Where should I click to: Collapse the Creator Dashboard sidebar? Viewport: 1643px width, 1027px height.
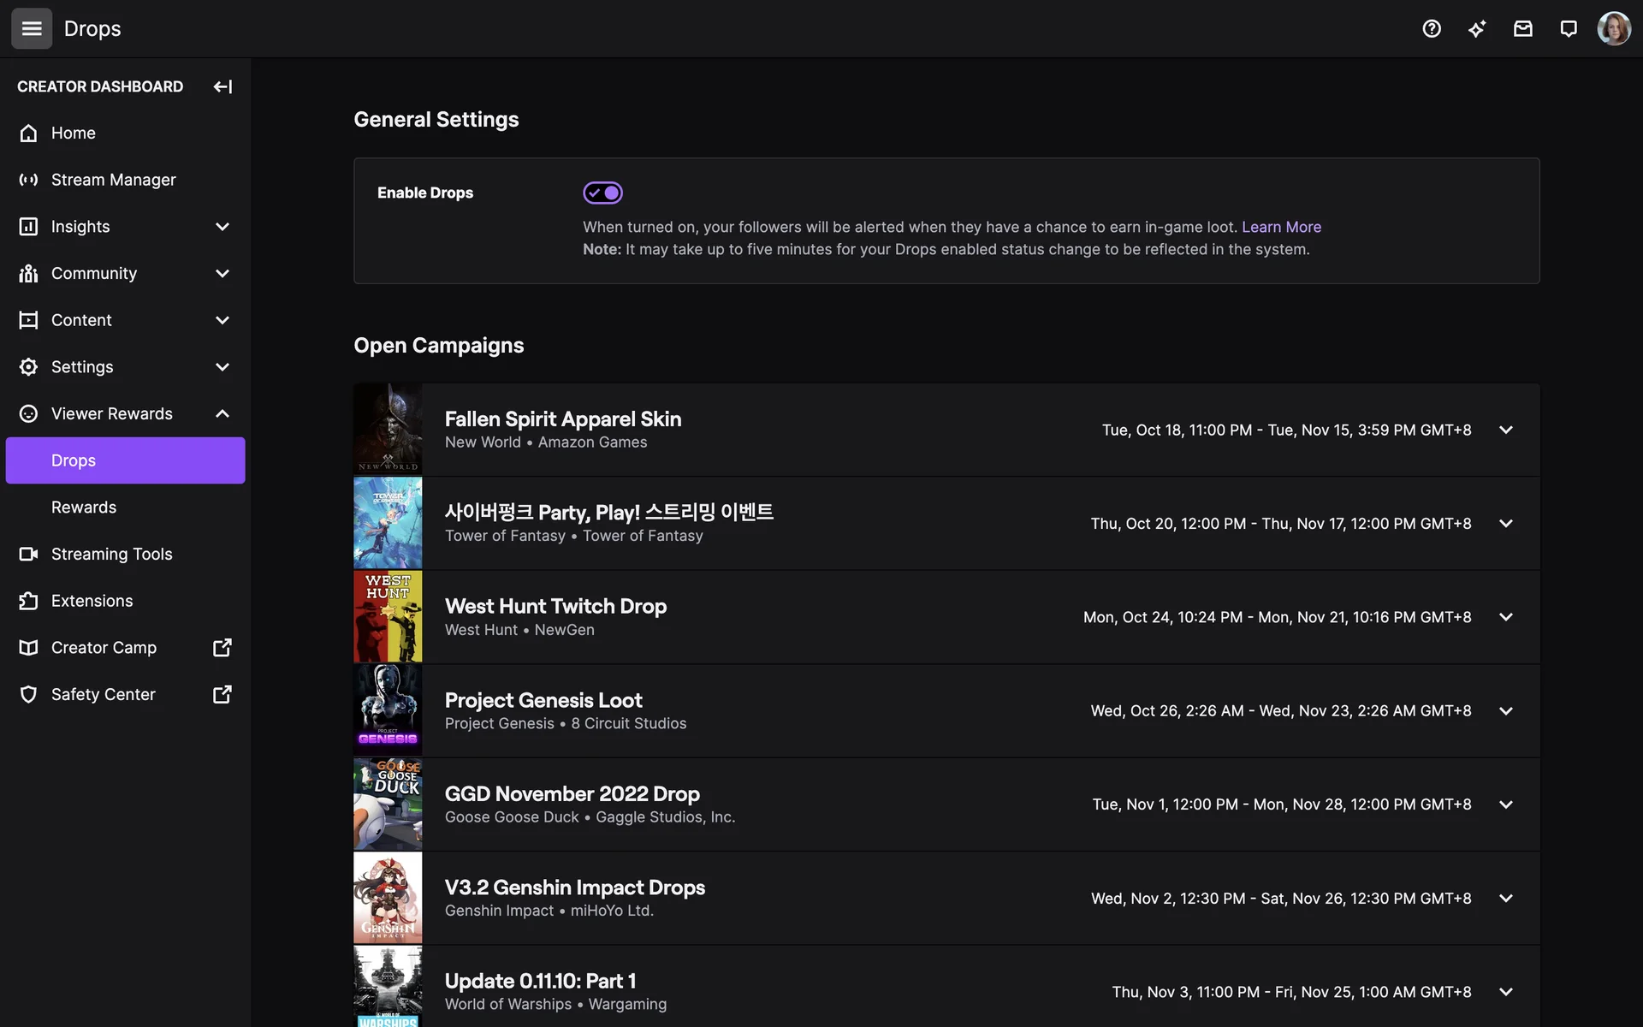[x=222, y=86]
